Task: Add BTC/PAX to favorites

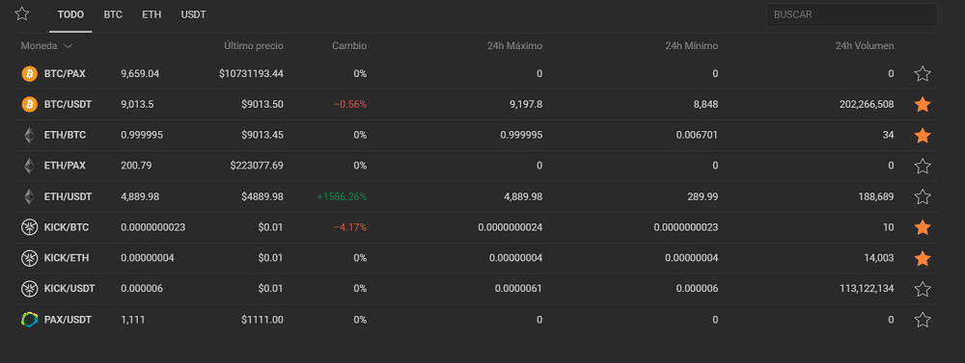Action: tap(922, 74)
